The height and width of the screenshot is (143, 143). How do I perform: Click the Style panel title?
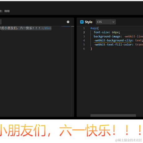click(89, 22)
